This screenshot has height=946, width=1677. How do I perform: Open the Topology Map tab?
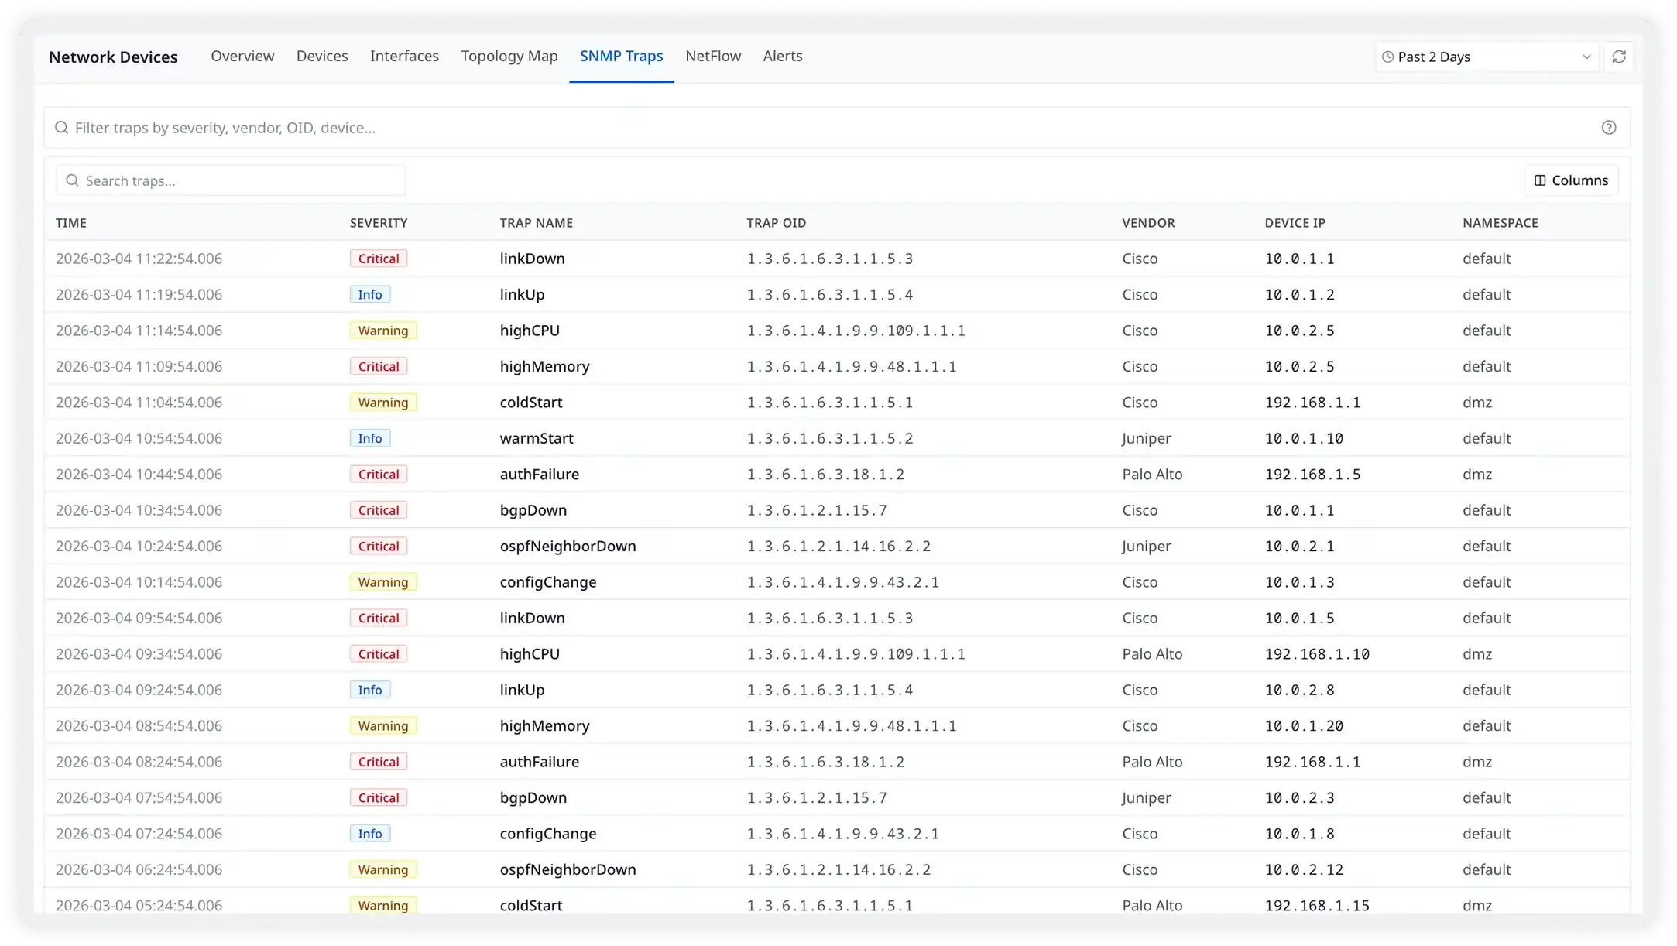pyautogui.click(x=509, y=57)
